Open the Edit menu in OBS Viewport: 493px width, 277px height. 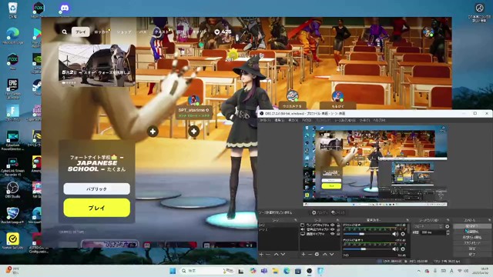pyautogui.click(x=279, y=120)
